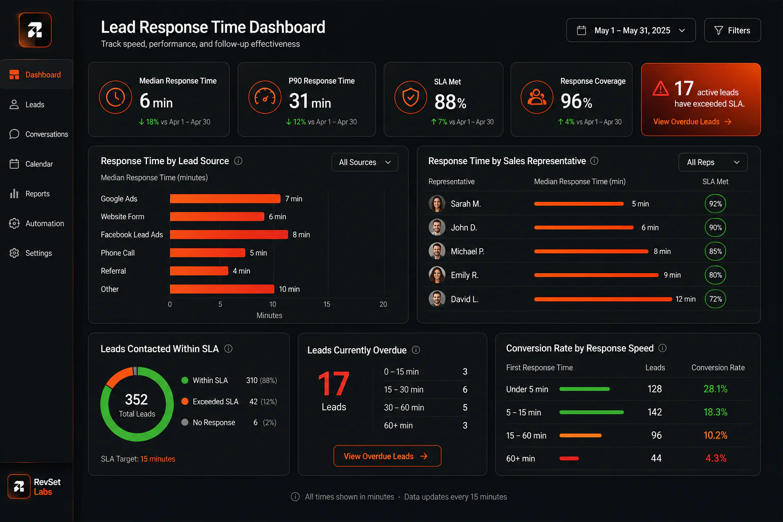
Task: Click info icon beside Response Time by Lead Source
Action: point(238,161)
